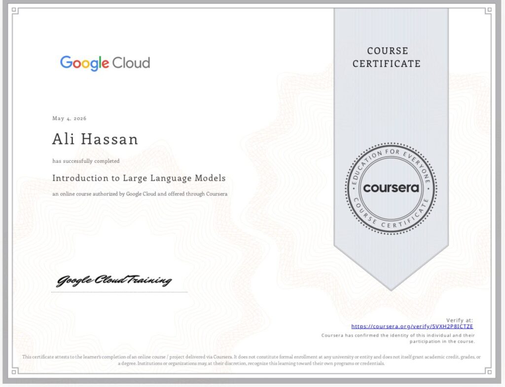Click the Google Cloud Training signature
505x387 pixels.
[114, 280]
